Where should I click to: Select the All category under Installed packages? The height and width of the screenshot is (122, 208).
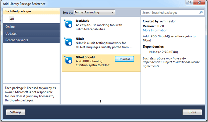(12, 19)
